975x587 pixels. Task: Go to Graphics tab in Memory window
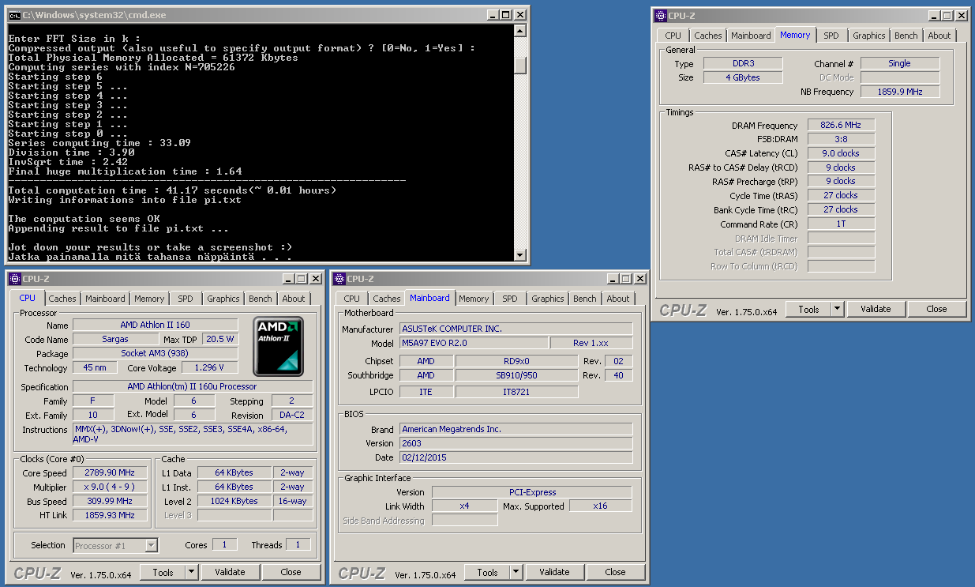click(869, 36)
